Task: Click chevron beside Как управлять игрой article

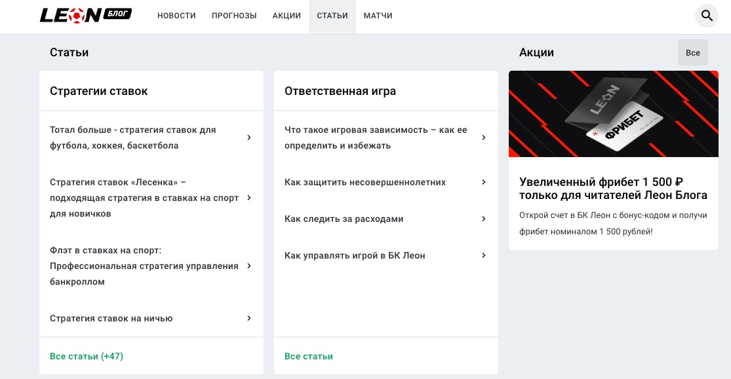Action: coord(483,255)
